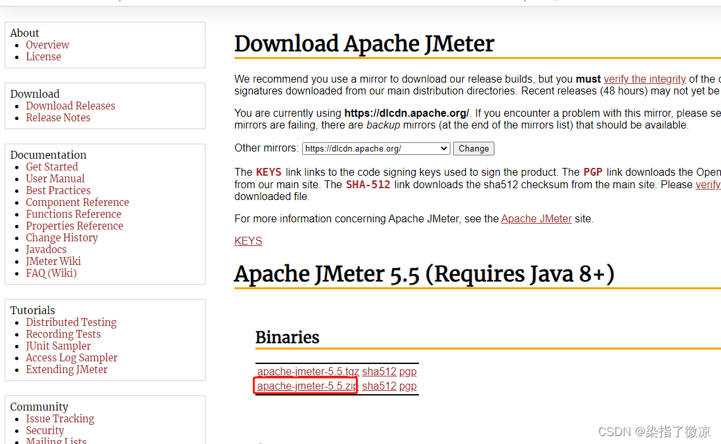Click the red SHA-512 keyword
The height and width of the screenshot is (444, 721).
click(x=368, y=185)
